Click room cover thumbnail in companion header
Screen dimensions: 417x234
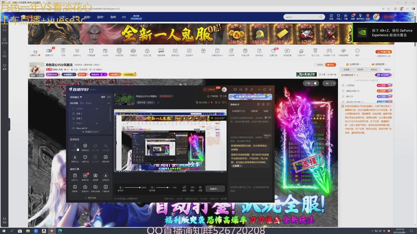[x=124, y=99]
